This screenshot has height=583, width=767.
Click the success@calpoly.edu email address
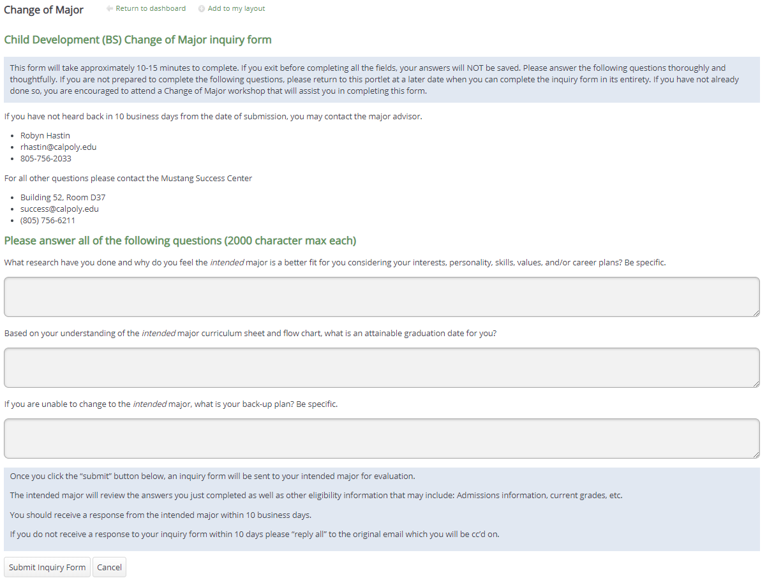point(59,209)
